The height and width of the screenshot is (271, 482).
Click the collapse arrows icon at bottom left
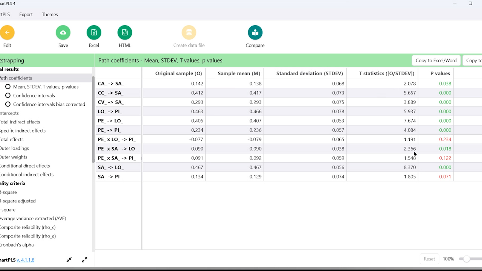pos(69,260)
